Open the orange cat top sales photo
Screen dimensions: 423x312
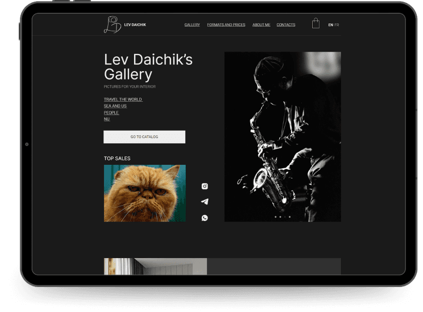tap(145, 193)
